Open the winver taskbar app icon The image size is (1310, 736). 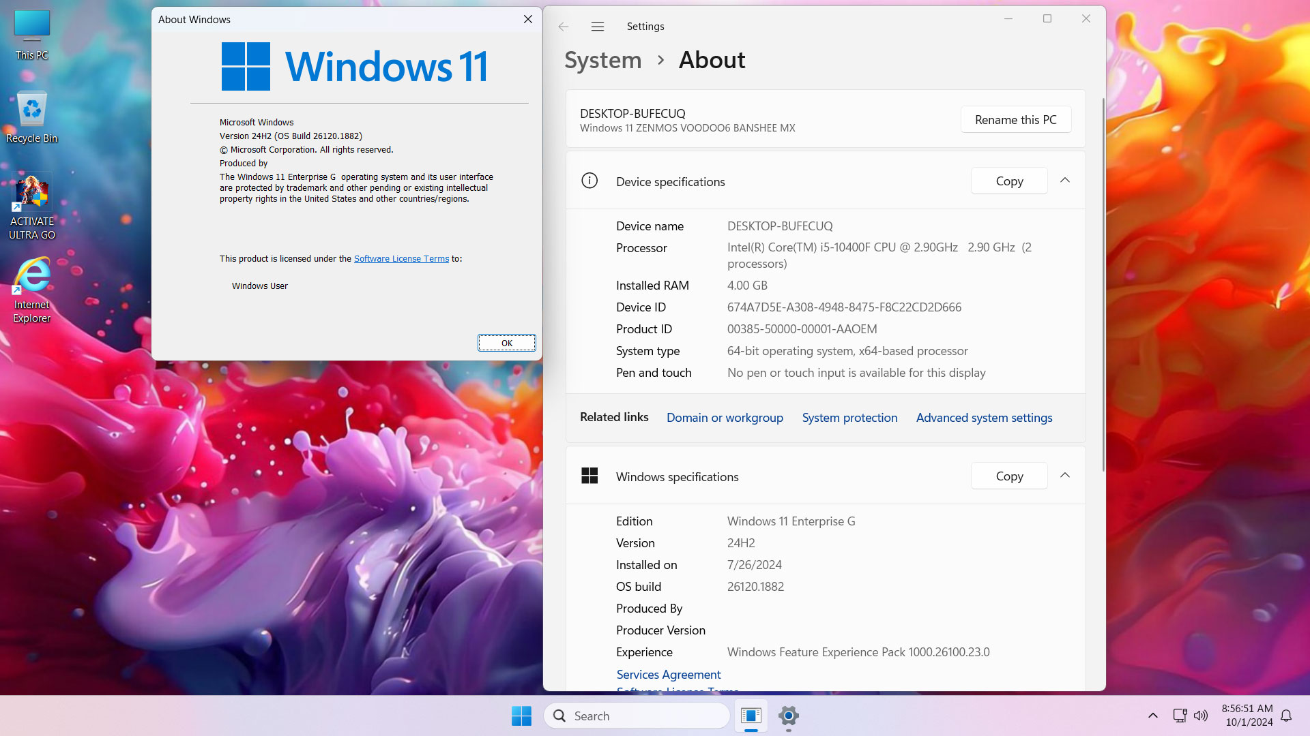(751, 716)
